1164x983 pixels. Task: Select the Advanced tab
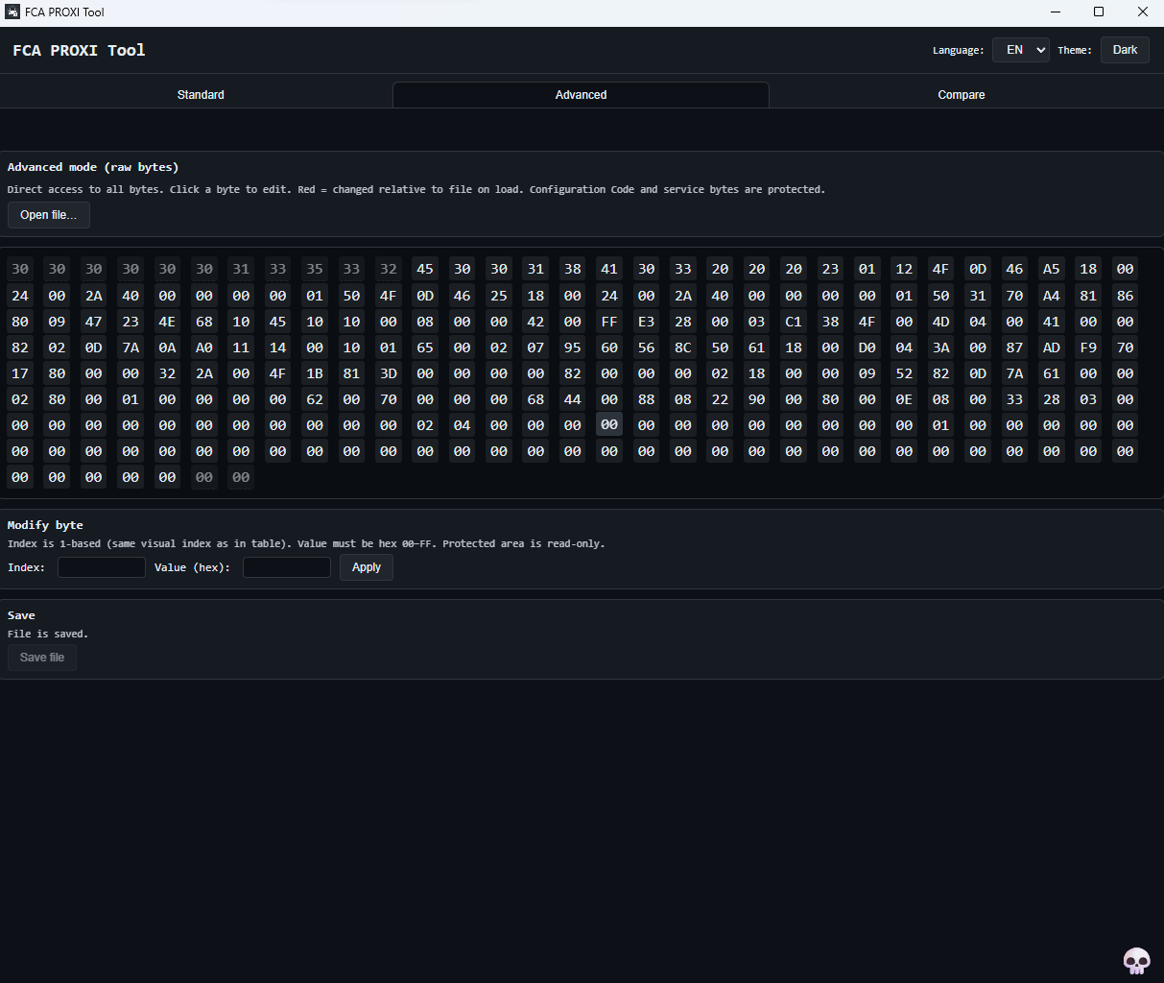[581, 95]
